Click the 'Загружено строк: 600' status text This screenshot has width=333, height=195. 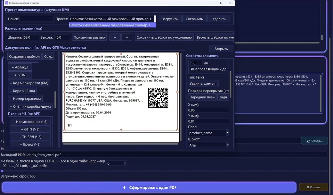pyautogui.click(x=18, y=176)
